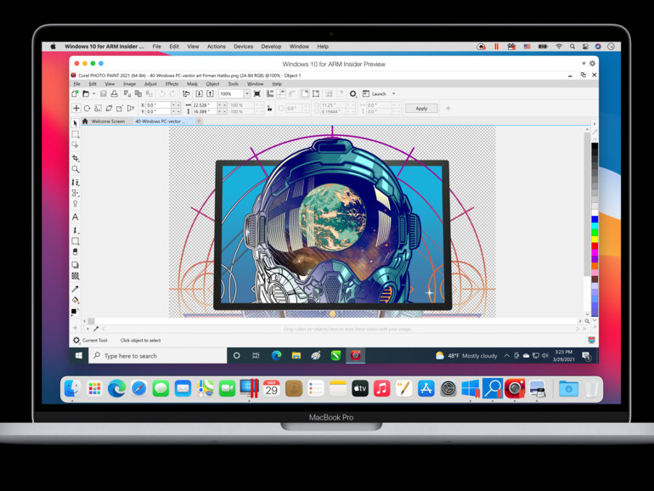Open Microsoft Edge in Windows taskbar
The width and height of the screenshot is (654, 491).
276,355
